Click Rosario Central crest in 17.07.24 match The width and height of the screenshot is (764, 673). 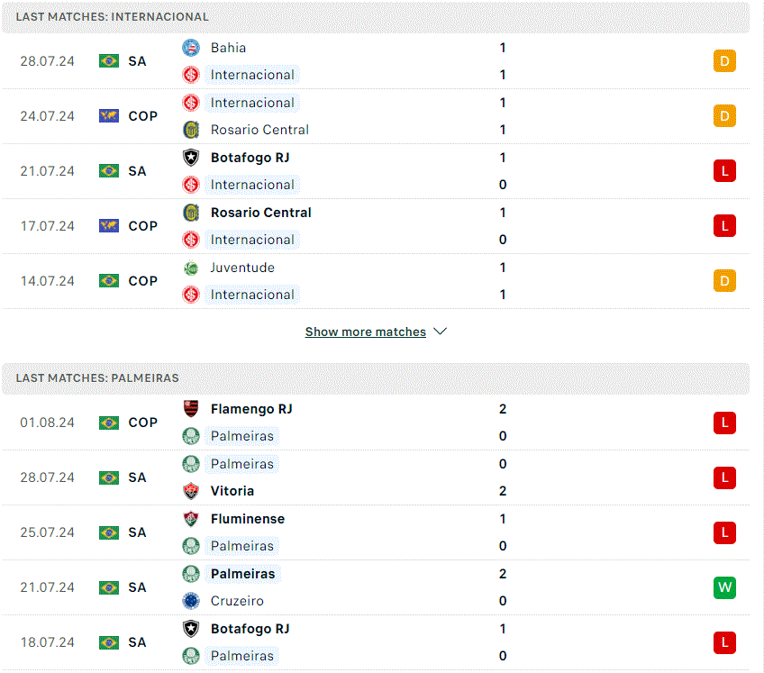pyautogui.click(x=191, y=213)
